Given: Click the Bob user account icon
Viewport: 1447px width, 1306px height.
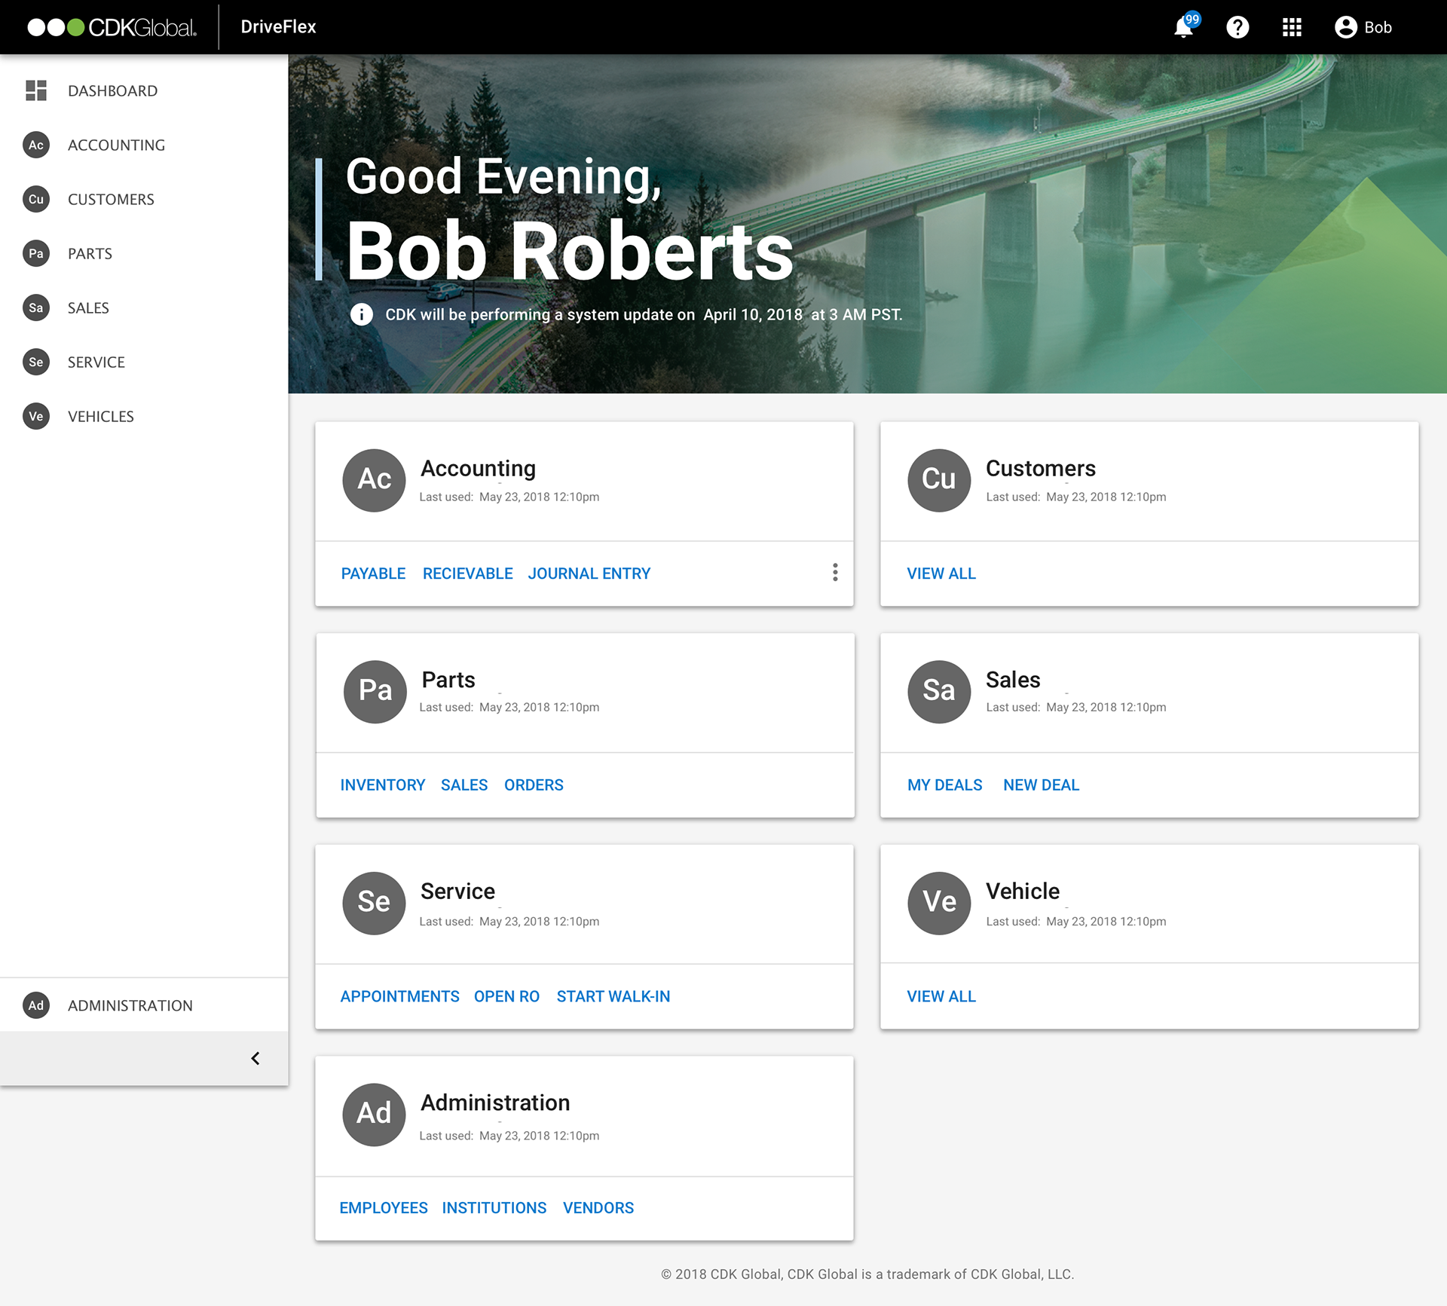Looking at the screenshot, I should coord(1345,28).
